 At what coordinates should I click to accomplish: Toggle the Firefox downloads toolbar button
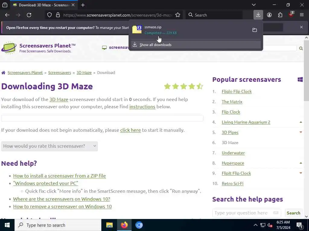point(258,15)
